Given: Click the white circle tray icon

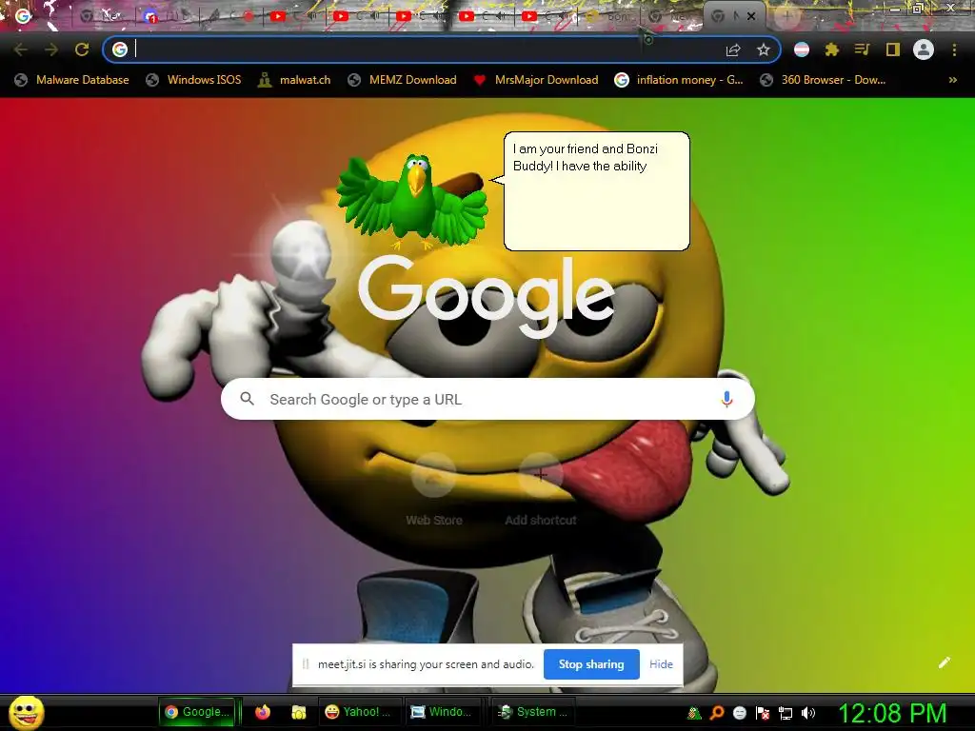Looking at the screenshot, I should tap(740, 713).
